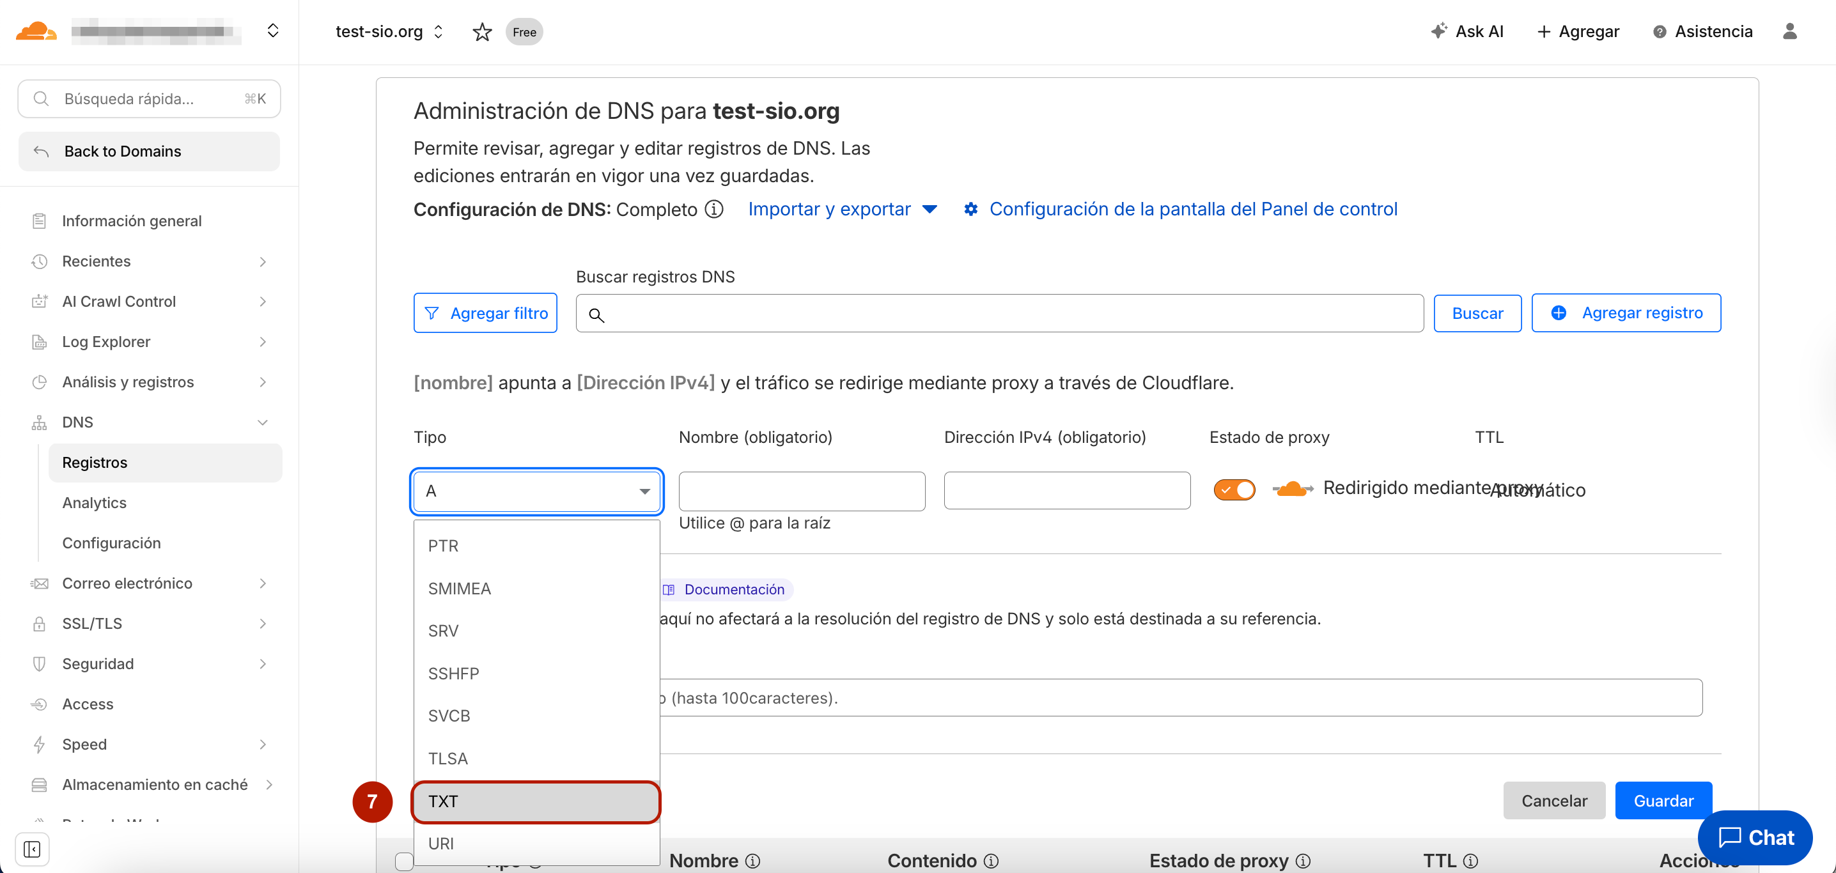Click the Cloudflare logo icon

click(x=36, y=31)
